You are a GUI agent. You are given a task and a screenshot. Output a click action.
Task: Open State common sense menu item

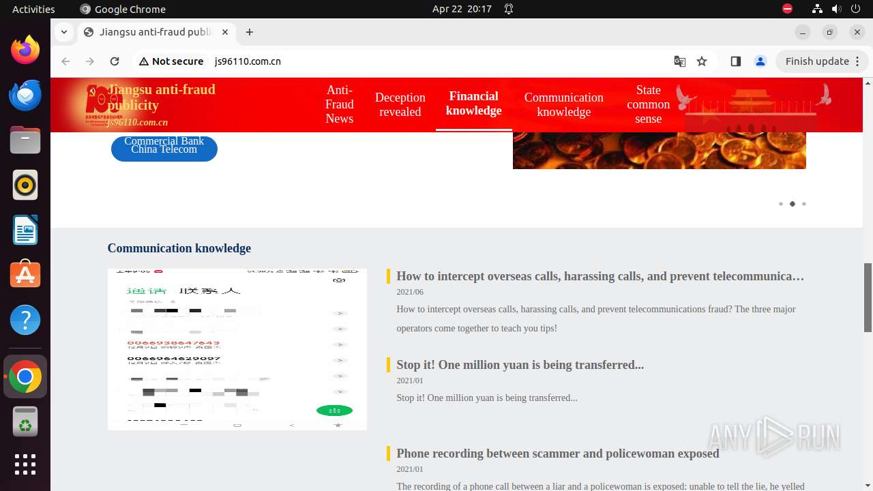click(x=649, y=104)
